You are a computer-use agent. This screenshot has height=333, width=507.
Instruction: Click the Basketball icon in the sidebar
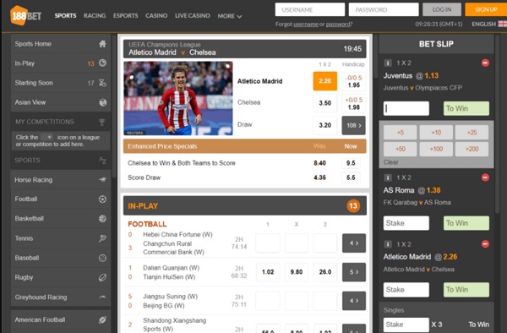pyautogui.click(x=102, y=219)
